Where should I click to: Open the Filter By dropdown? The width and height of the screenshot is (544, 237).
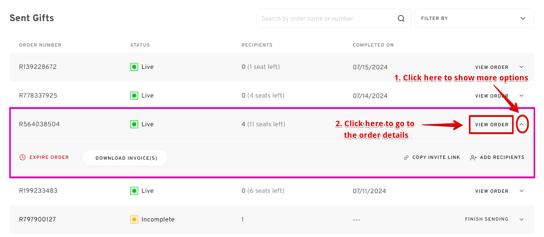pos(475,18)
